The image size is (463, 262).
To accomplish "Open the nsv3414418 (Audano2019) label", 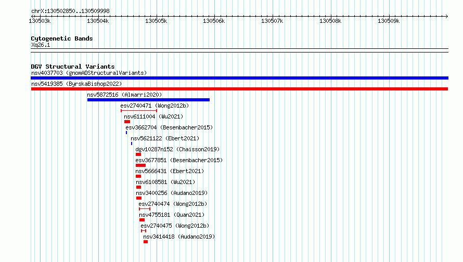I will point(179,237).
